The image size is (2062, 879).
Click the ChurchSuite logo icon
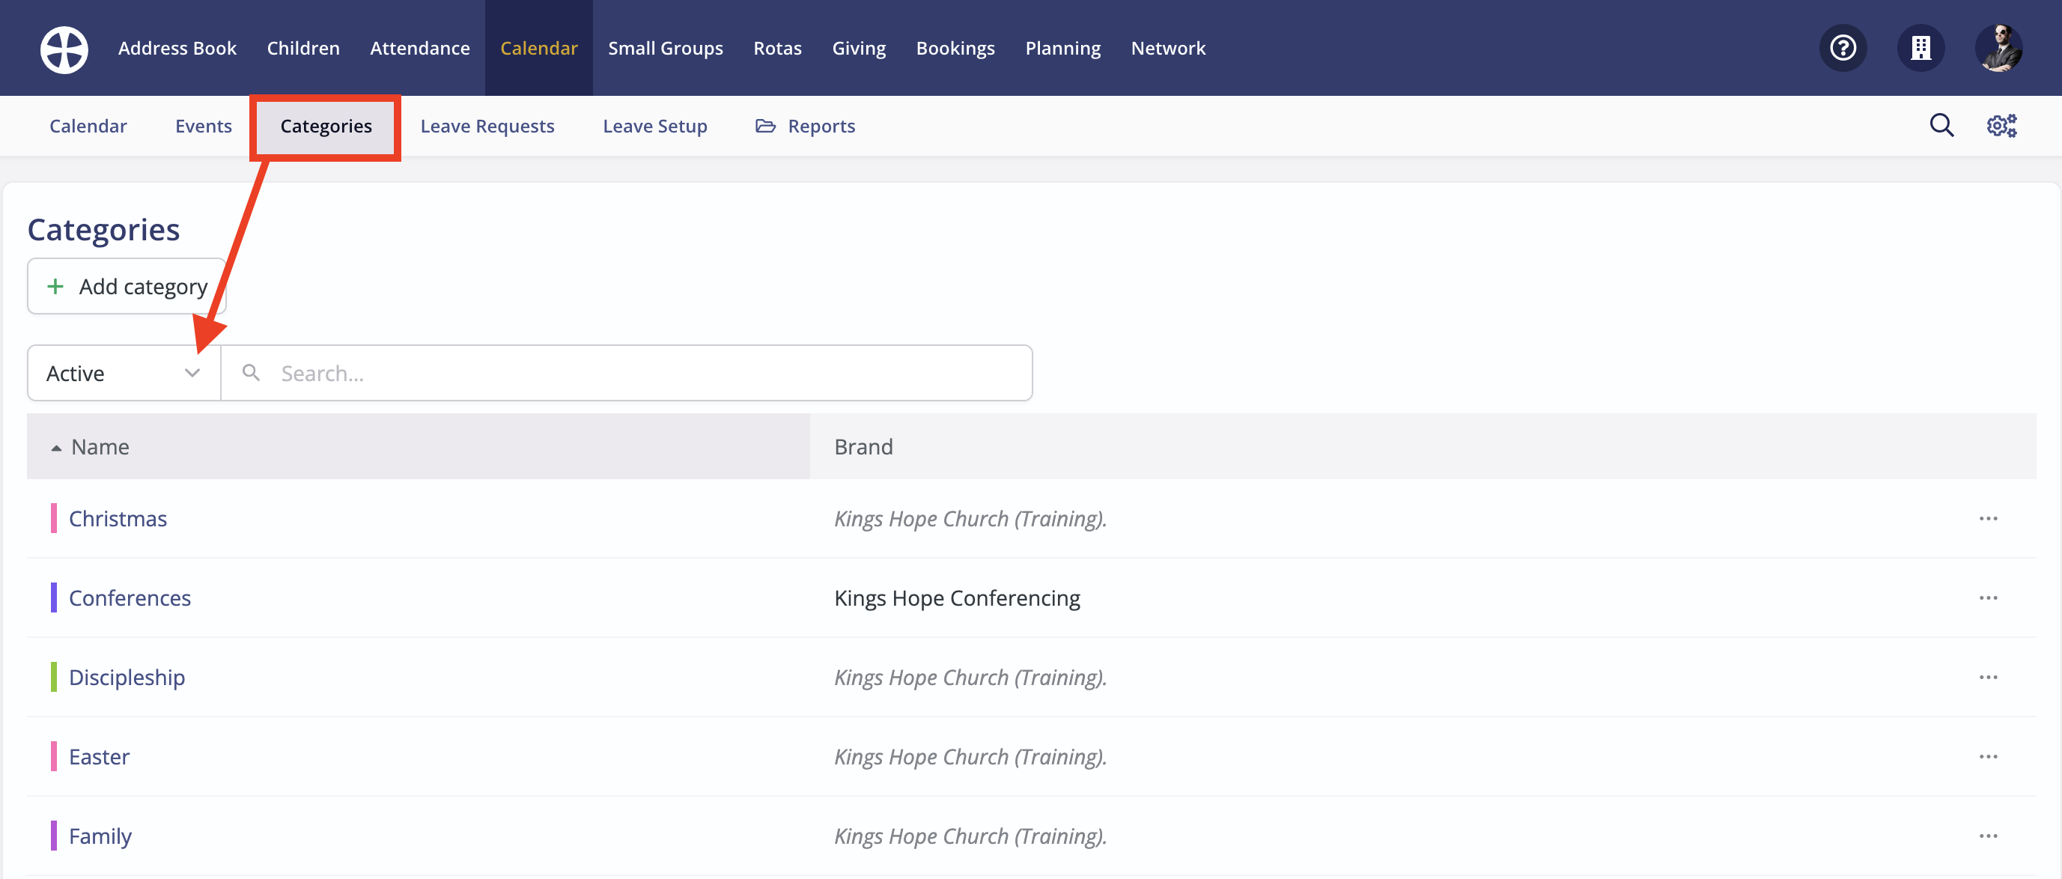[64, 49]
